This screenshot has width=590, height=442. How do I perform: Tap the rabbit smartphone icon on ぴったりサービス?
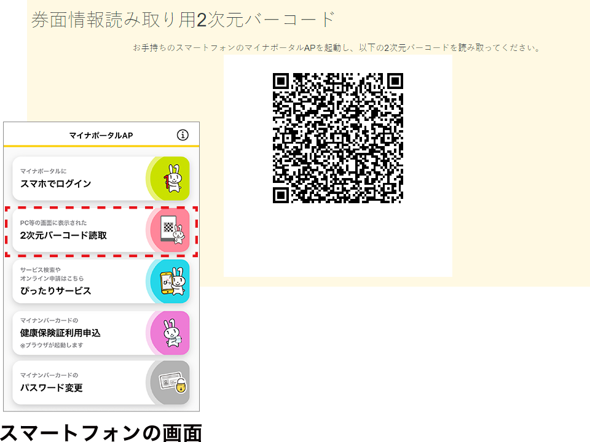point(173,281)
